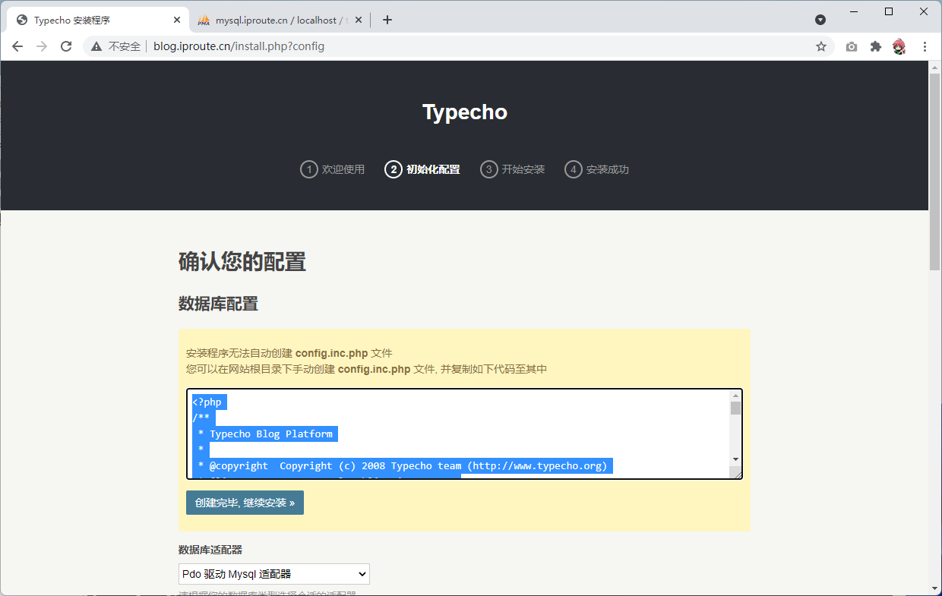Switch to the mysql.iproute.cn tab

280,20
